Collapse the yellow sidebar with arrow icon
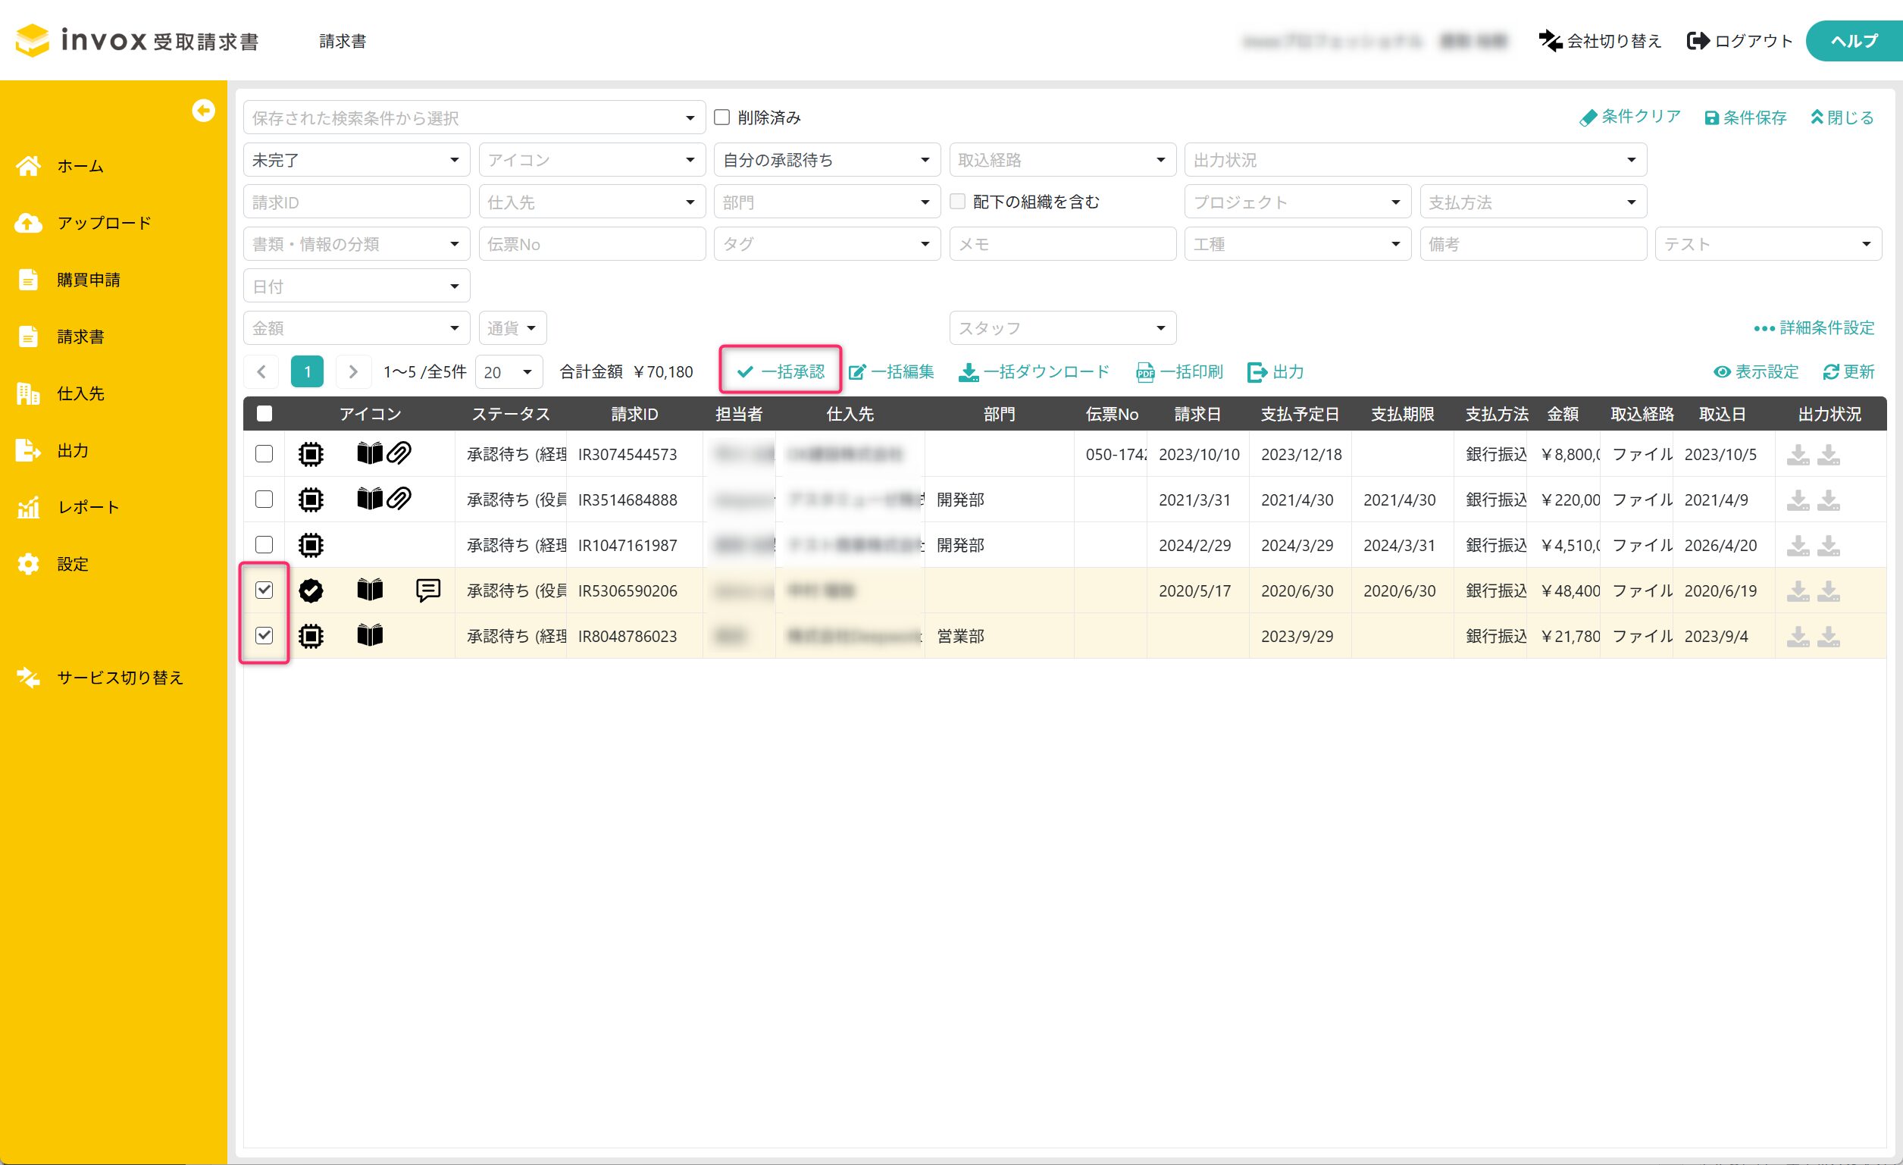The width and height of the screenshot is (1903, 1165). (203, 111)
